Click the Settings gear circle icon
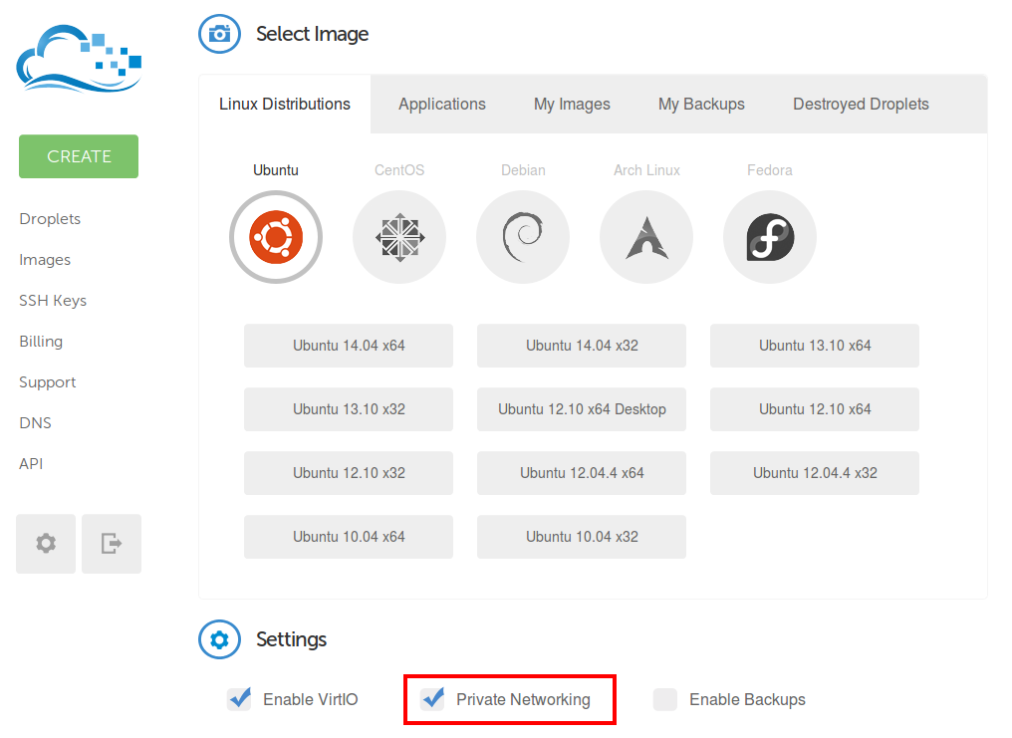The image size is (1012, 738). pyautogui.click(x=219, y=639)
